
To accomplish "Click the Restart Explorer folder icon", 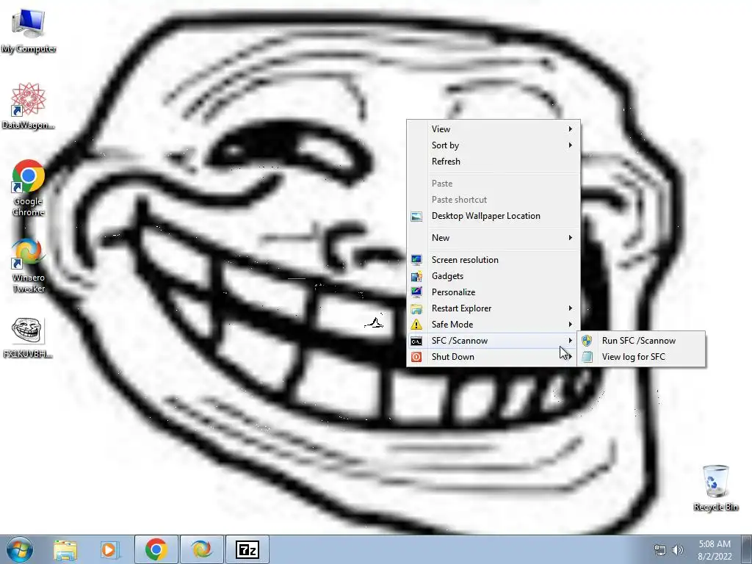I will coord(416,308).
